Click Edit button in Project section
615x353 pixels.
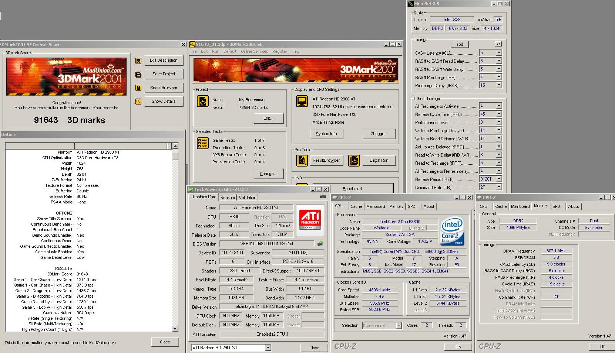tap(268, 119)
